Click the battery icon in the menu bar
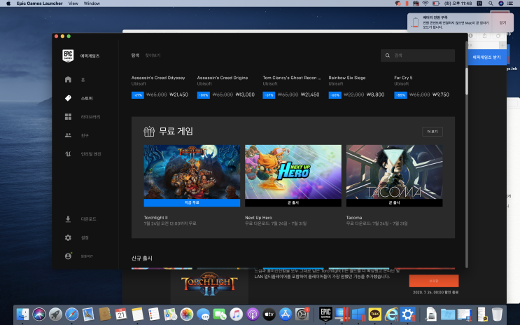Viewport: 520px width, 325px height. click(x=436, y=4)
